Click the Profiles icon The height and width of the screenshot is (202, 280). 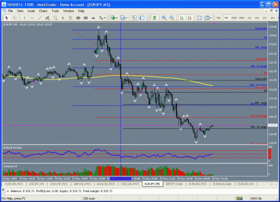(122, 18)
